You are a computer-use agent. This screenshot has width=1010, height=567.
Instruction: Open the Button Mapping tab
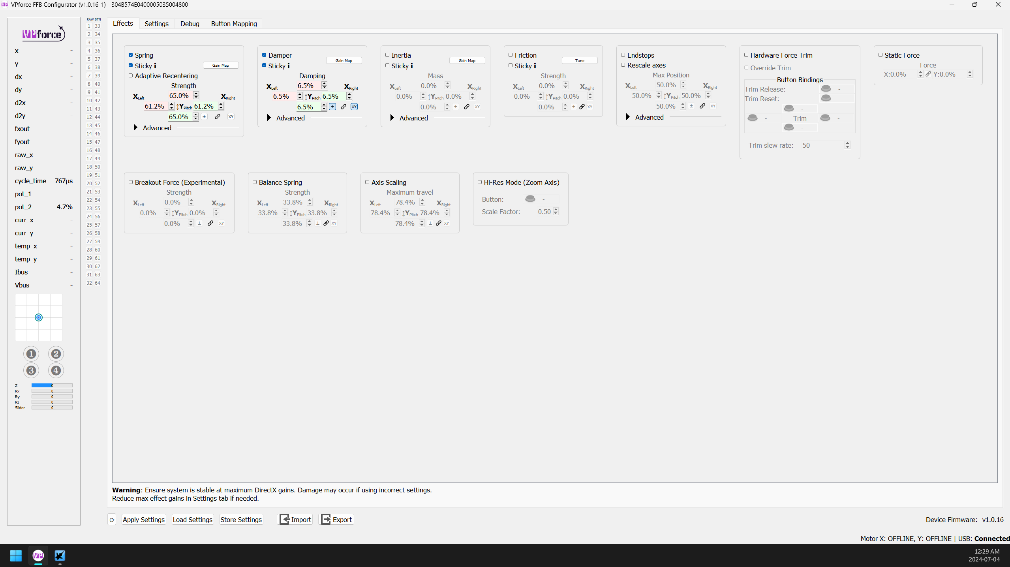tap(233, 24)
